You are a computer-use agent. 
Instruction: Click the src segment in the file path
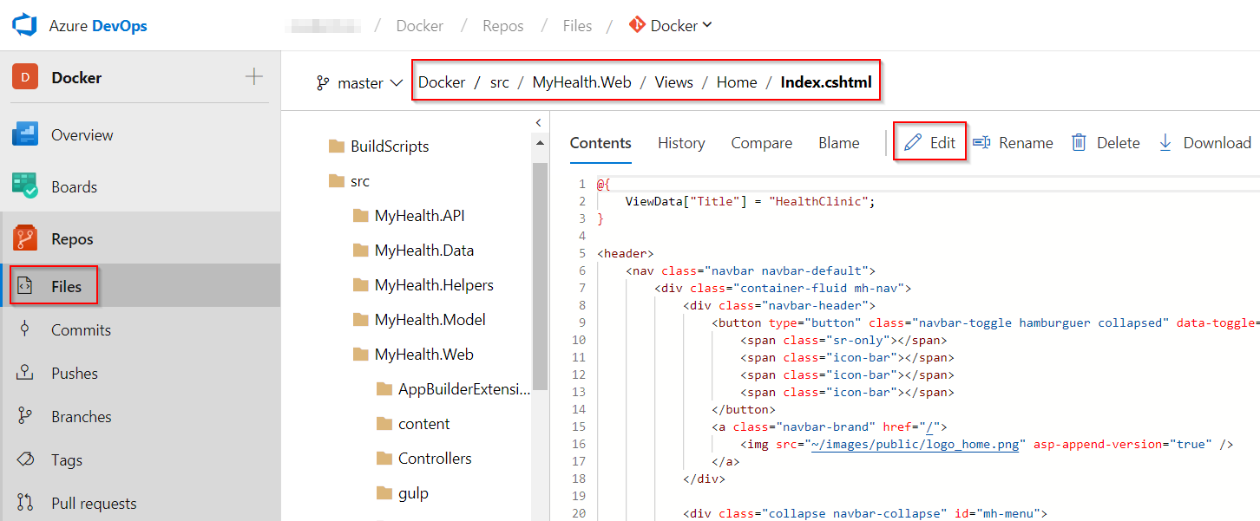tap(499, 82)
